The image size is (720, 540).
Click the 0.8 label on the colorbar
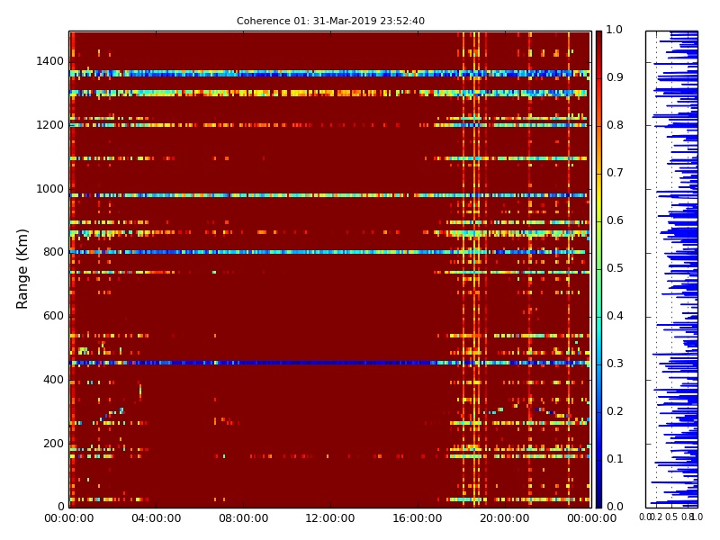tap(615, 125)
